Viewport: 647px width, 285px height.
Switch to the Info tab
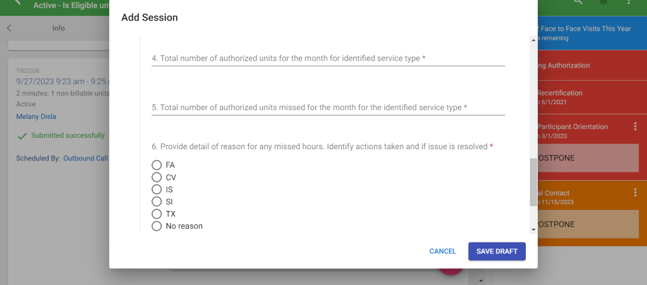pos(58,28)
